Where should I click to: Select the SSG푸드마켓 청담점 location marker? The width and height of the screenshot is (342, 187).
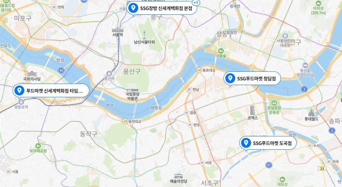252,79
